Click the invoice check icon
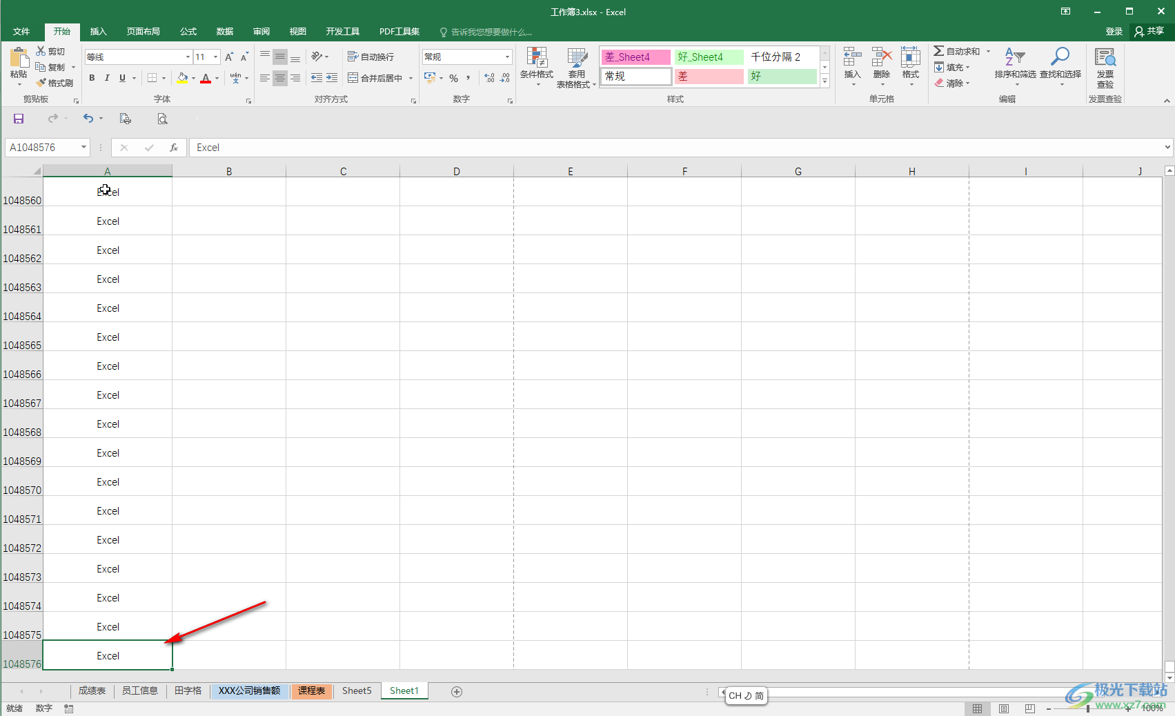Viewport: 1175px width, 716px height. [1105, 57]
